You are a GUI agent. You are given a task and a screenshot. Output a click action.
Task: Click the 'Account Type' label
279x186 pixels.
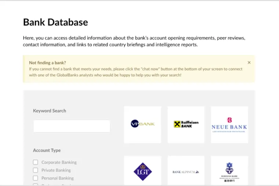pyautogui.click(x=47, y=150)
